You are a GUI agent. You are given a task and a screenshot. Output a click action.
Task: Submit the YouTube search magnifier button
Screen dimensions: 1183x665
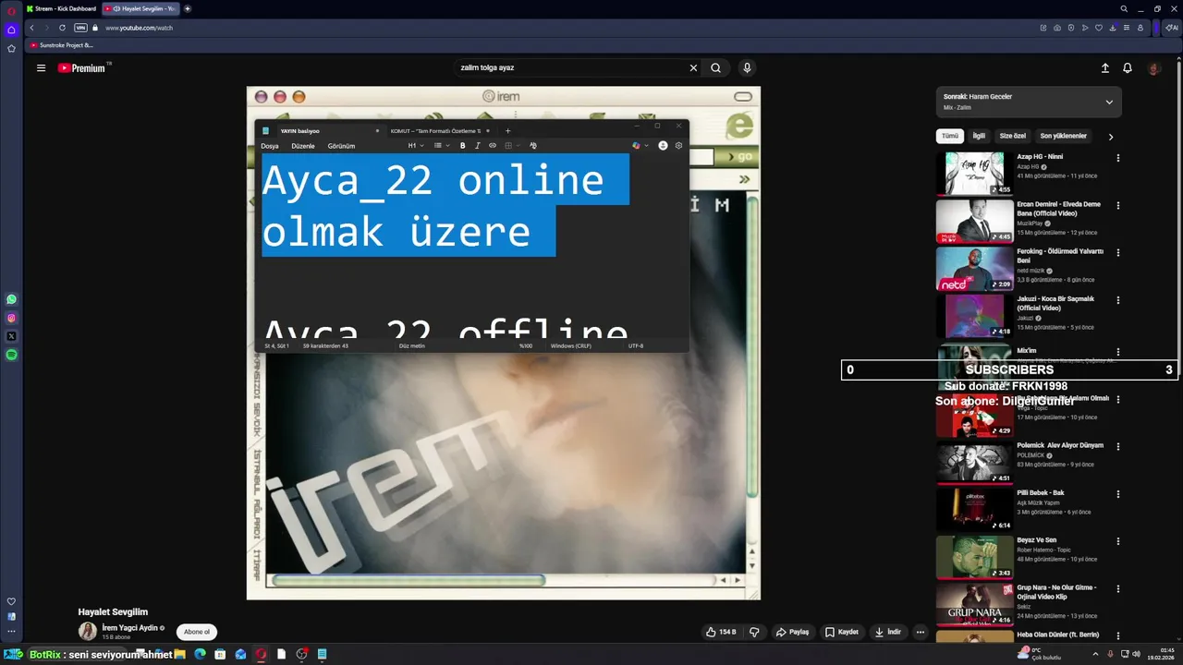(x=715, y=67)
